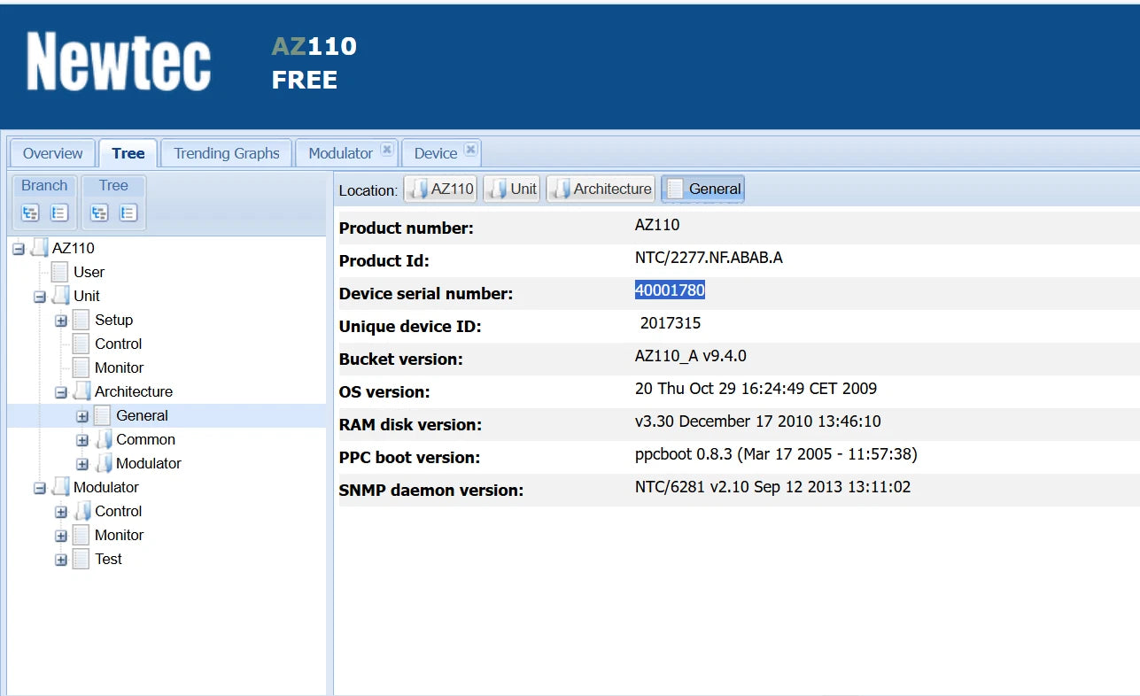Expand Modulator node under Architecture
The height and width of the screenshot is (696, 1140).
click(x=82, y=464)
